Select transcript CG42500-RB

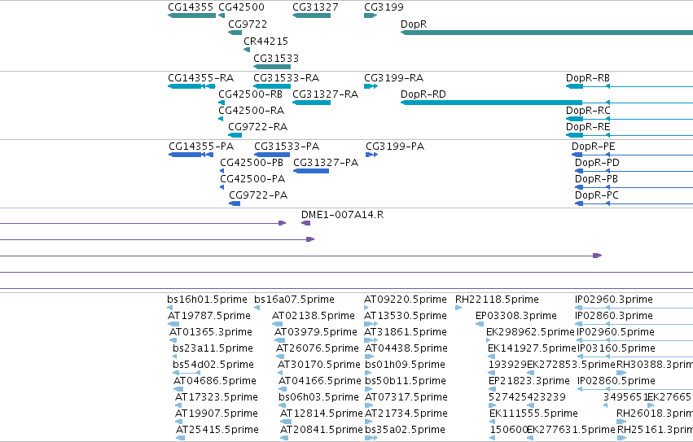[x=221, y=103]
